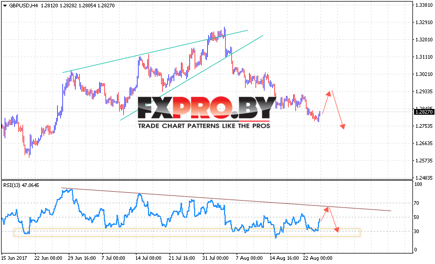Viewport: 435px width, 264px height.
Task: Select the RSI scale value 30
Action: tap(417, 231)
